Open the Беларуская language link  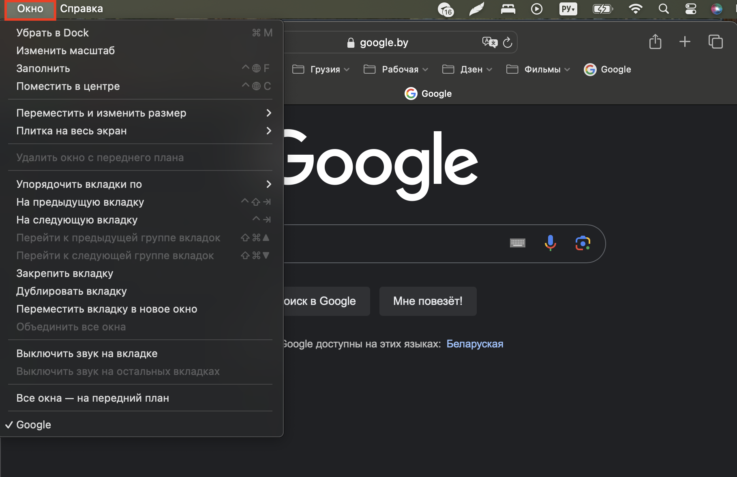[x=475, y=344]
